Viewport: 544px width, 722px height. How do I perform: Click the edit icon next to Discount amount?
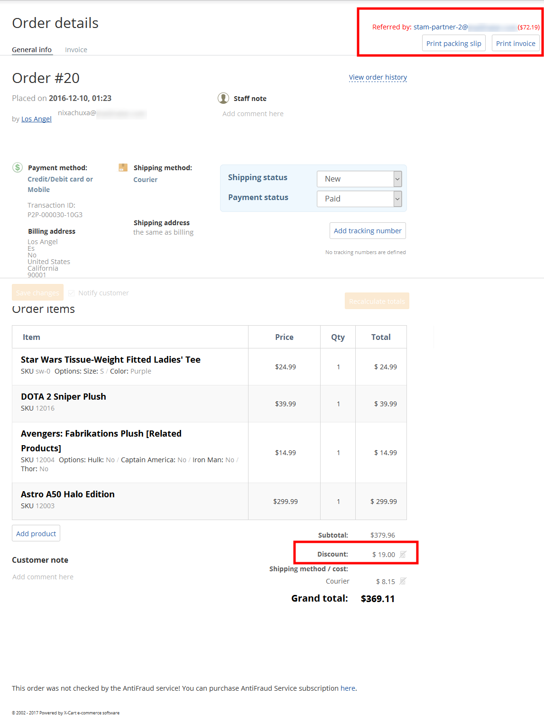(403, 554)
